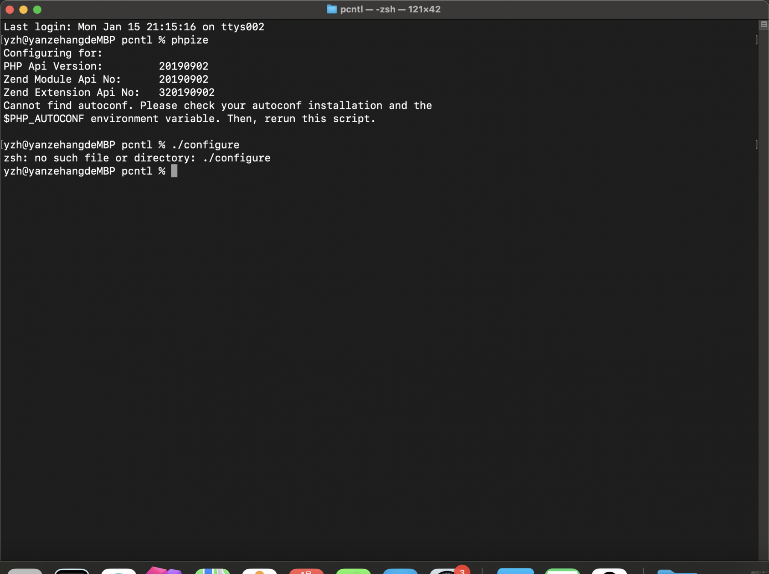Click the folder proxy icon in the title bar
This screenshot has width=769, height=574.
[x=332, y=9]
